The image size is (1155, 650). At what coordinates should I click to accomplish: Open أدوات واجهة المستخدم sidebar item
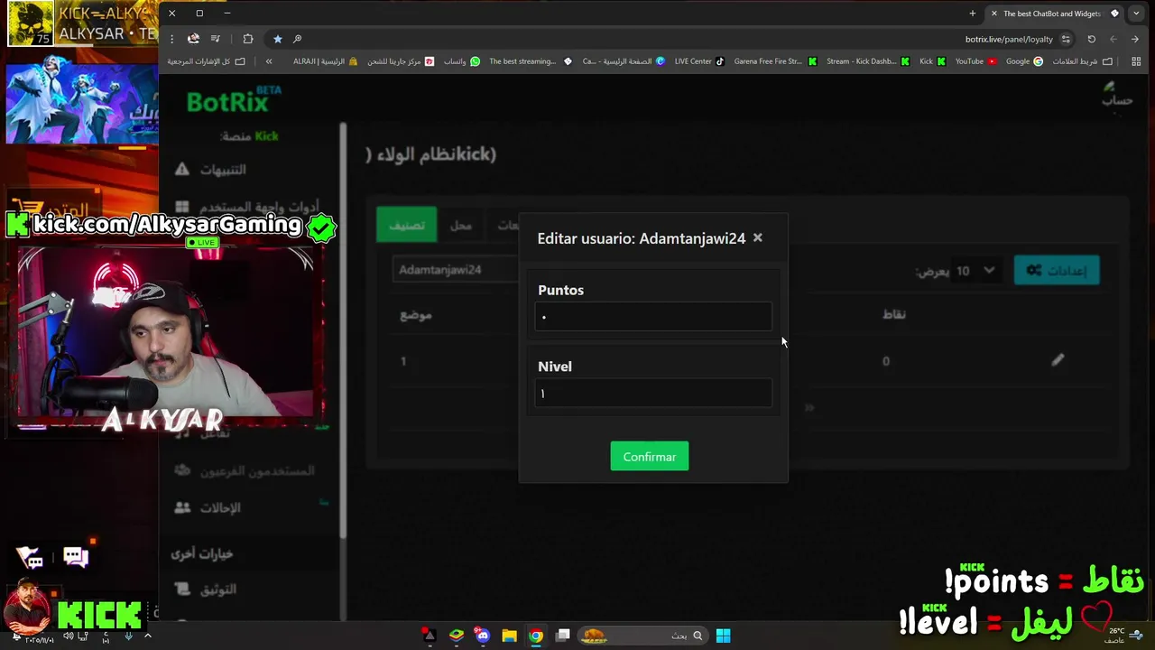tap(260, 207)
